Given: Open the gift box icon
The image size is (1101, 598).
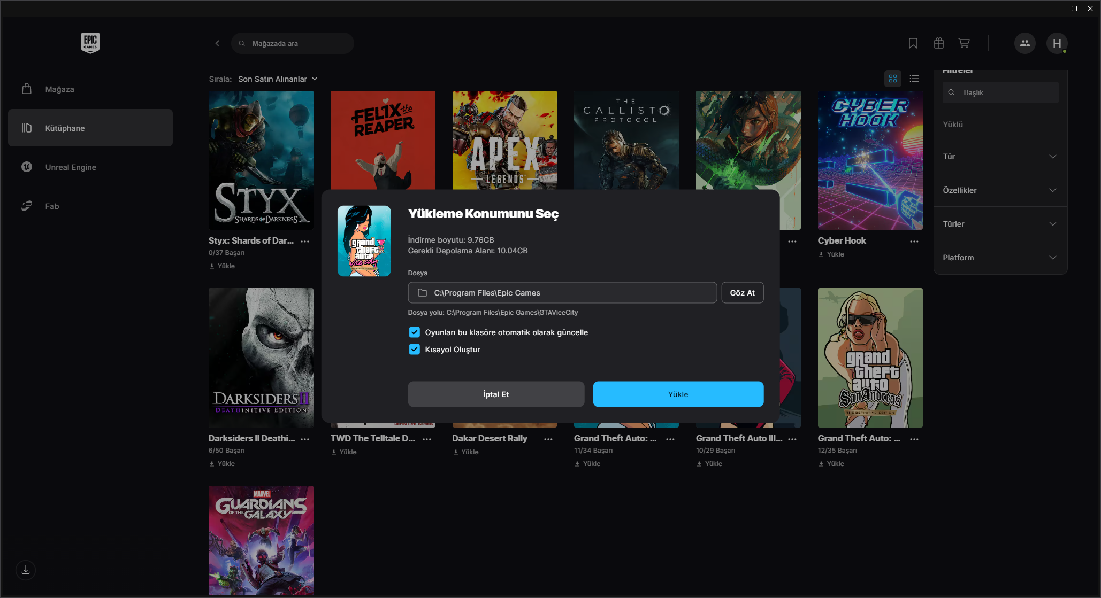Looking at the screenshot, I should click(x=939, y=43).
